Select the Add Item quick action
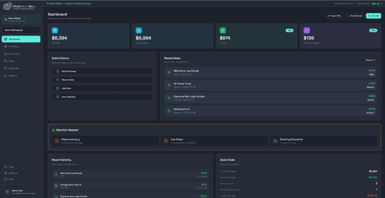The width and height of the screenshot is (385, 198). coord(102,88)
